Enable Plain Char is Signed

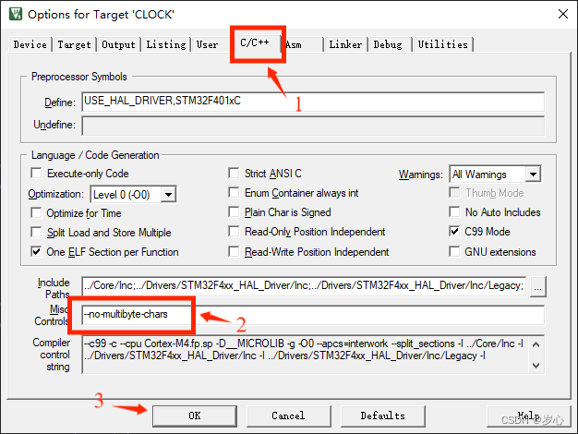point(234,212)
